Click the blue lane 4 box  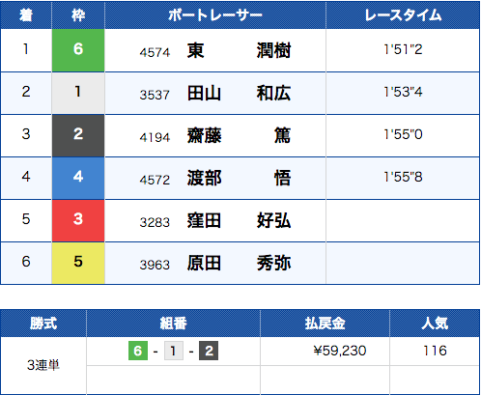tap(78, 178)
